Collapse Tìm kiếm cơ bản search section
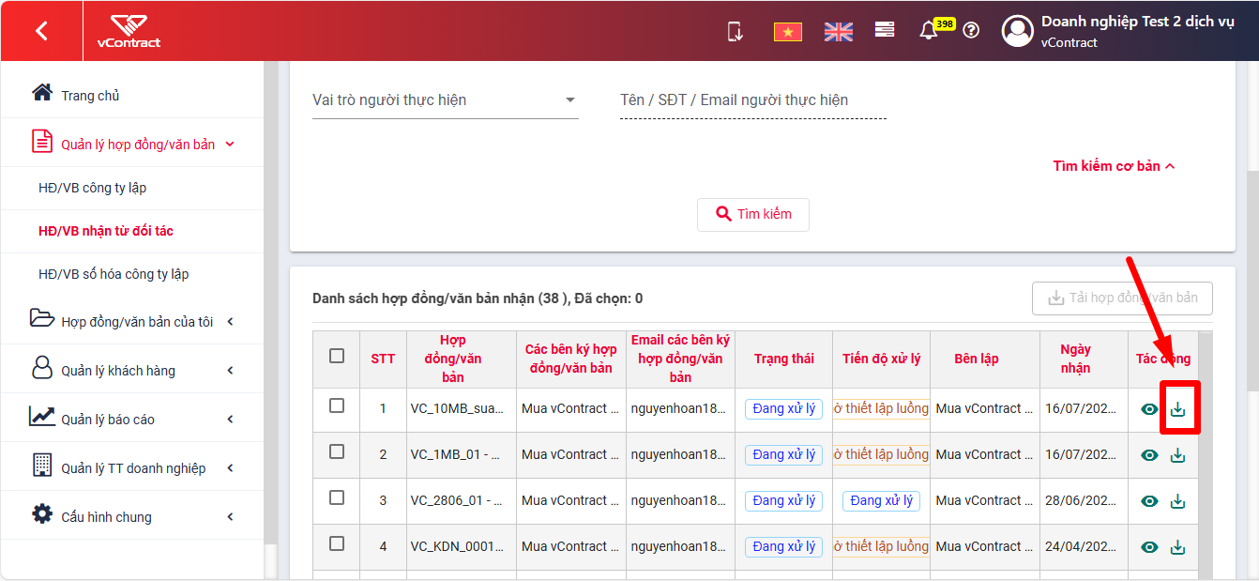Viewport: 1259px width, 581px height. pyautogui.click(x=1114, y=166)
